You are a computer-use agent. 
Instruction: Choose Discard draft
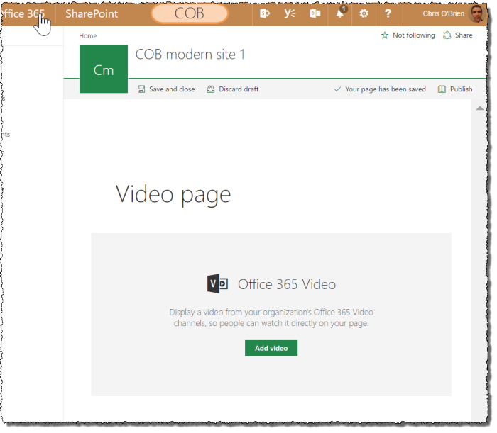pos(239,89)
